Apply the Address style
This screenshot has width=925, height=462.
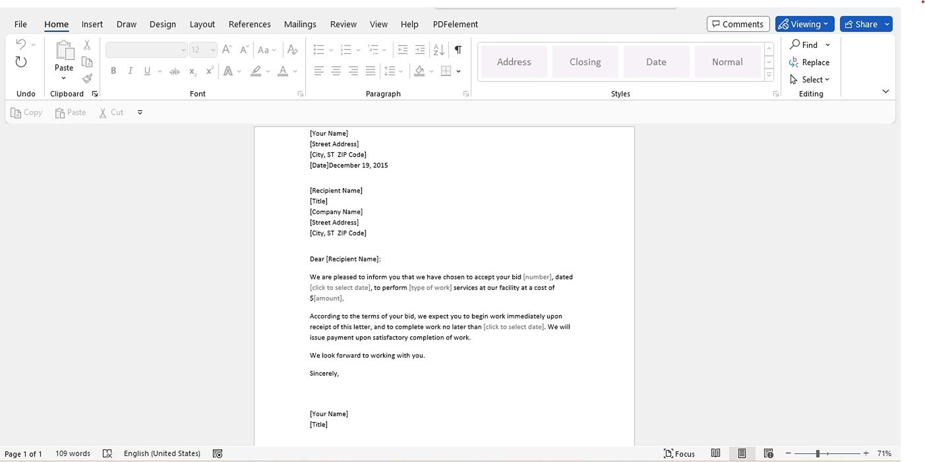pyautogui.click(x=514, y=62)
